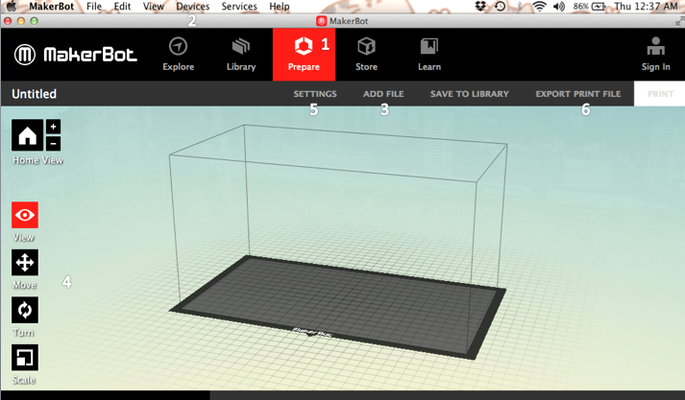
Task: Click the Bluetooth menu bar icon
Action: 520,6
